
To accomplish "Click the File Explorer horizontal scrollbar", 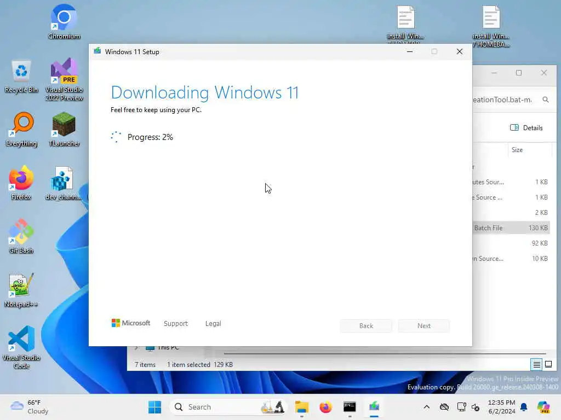I will tap(385, 354).
